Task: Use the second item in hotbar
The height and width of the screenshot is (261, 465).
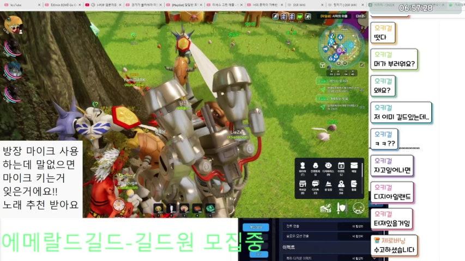Action: (x=171, y=209)
